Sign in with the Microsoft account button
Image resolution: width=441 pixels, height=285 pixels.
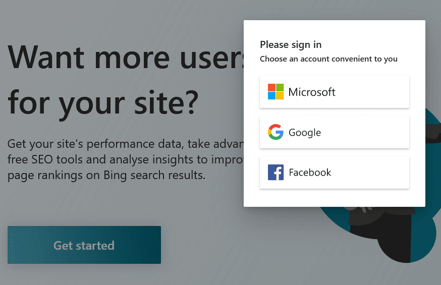tap(334, 92)
